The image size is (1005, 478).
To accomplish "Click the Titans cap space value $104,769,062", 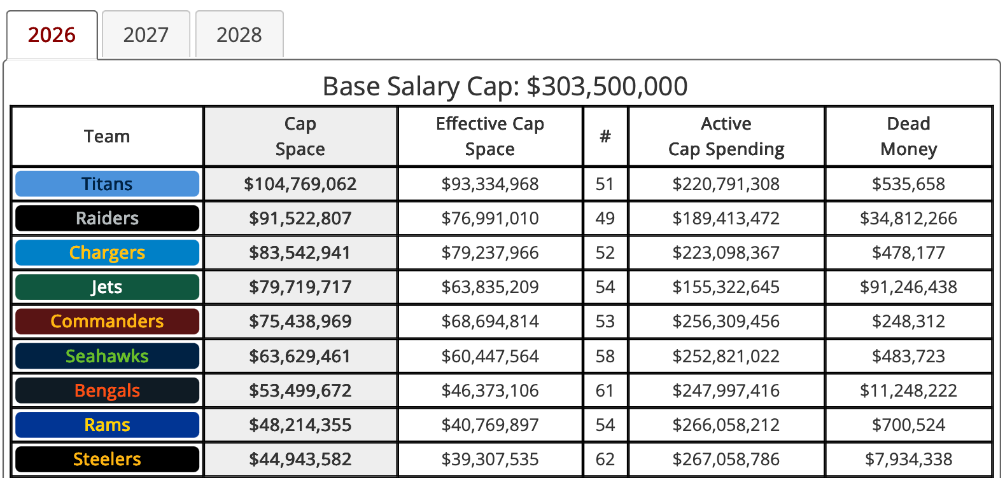I will coord(300,184).
